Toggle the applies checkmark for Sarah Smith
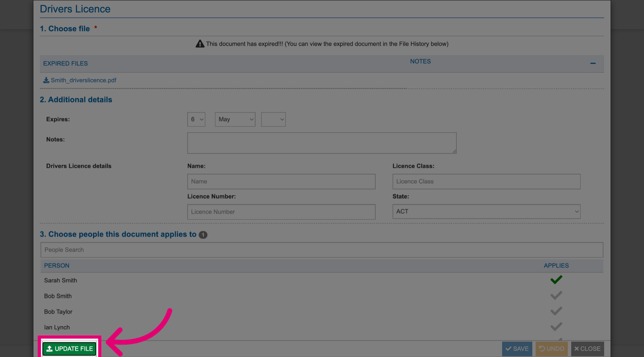Image resolution: width=644 pixels, height=357 pixels. [556, 280]
